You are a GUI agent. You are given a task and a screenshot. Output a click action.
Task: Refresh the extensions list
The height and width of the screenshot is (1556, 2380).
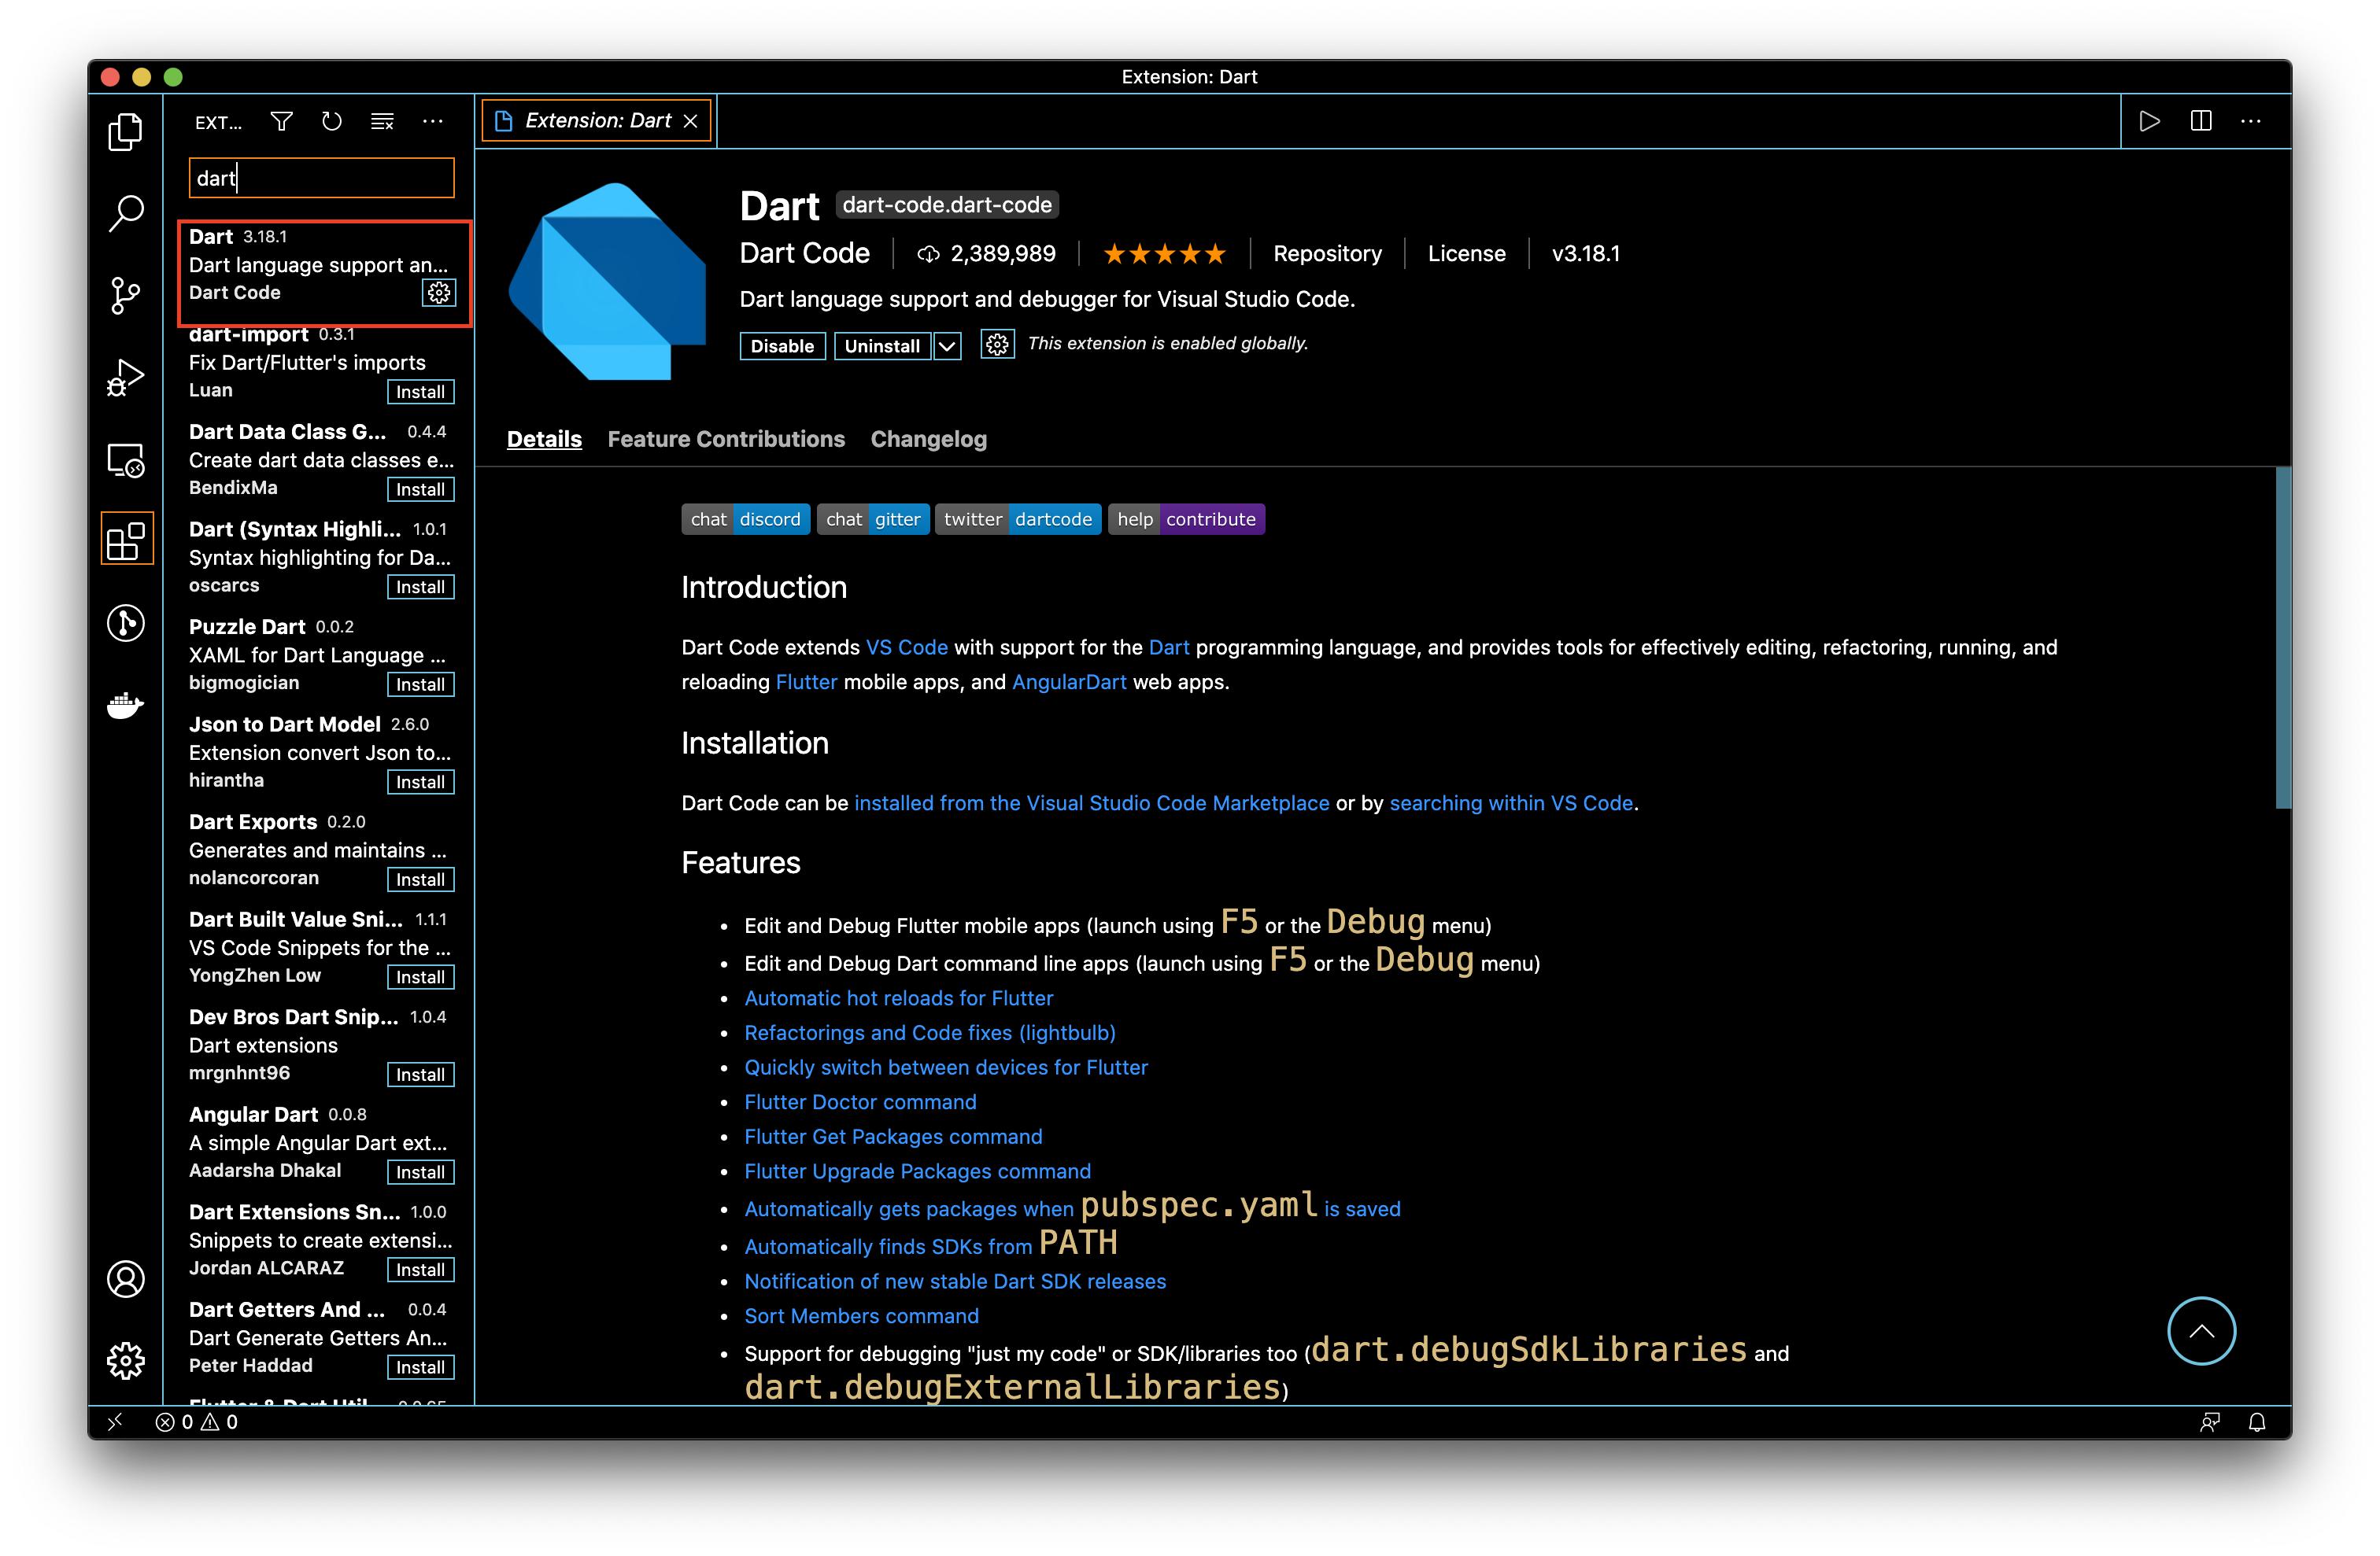click(332, 122)
